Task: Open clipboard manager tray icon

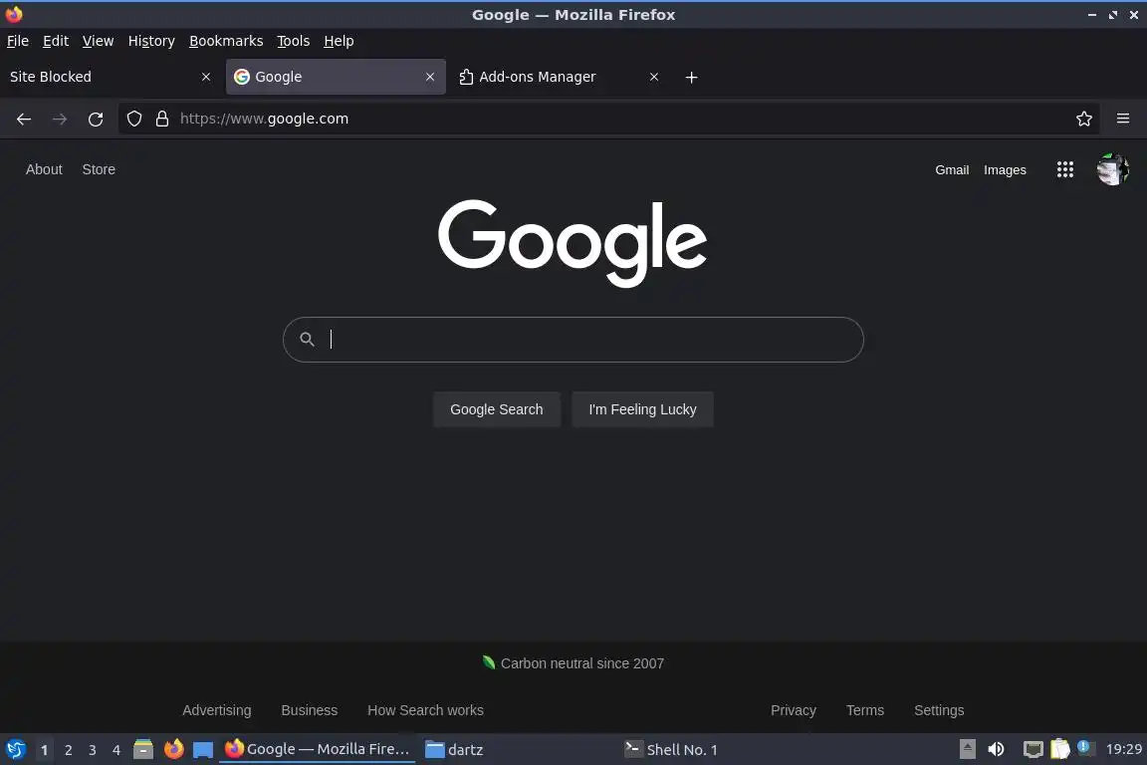Action: 1060,749
